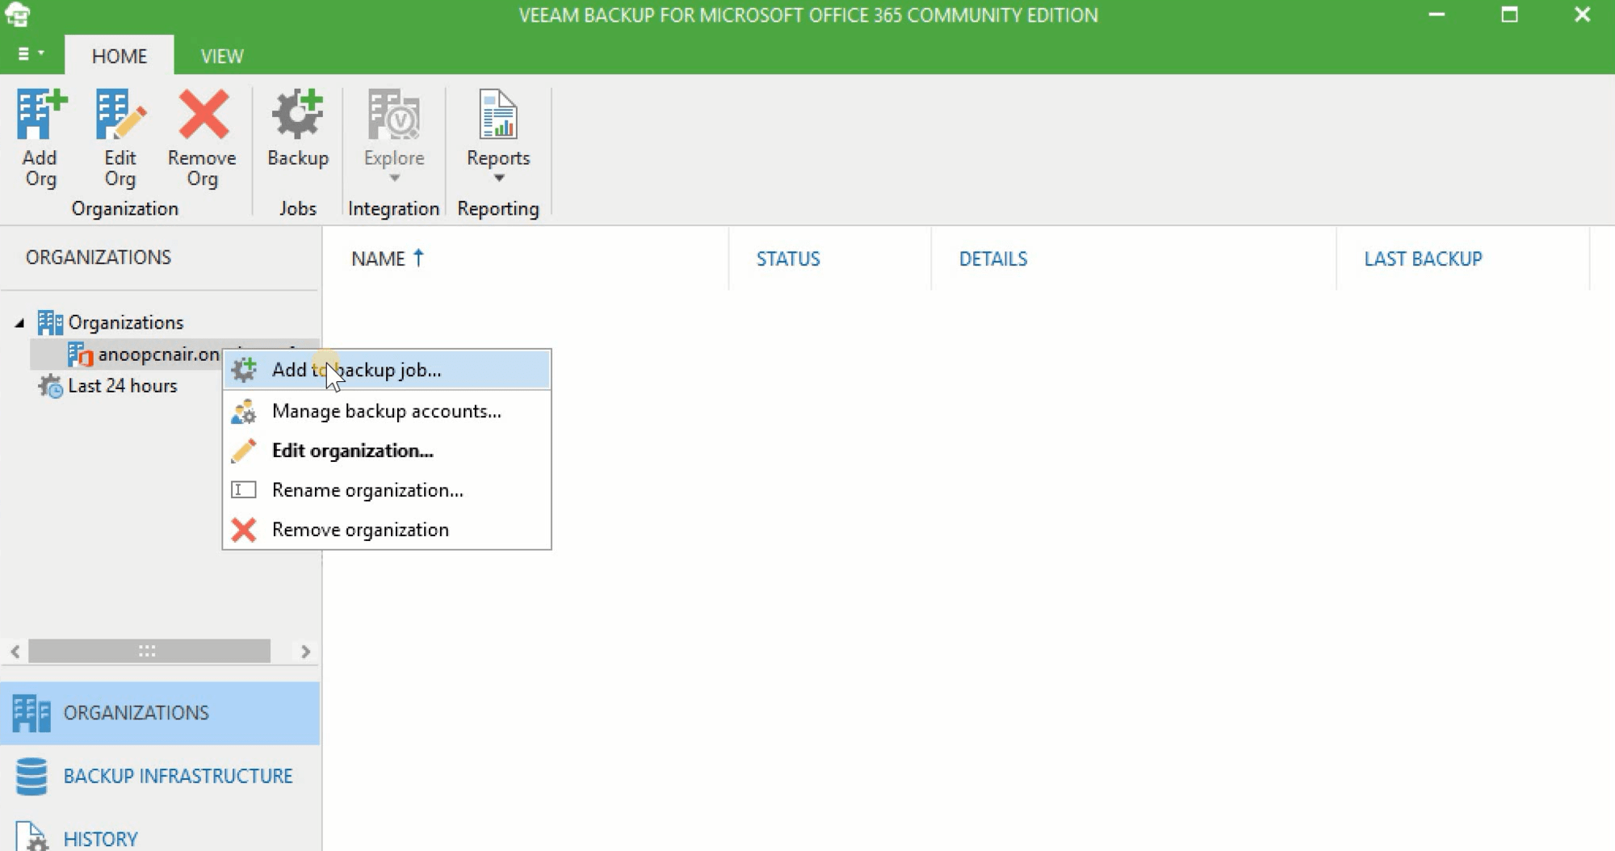The width and height of the screenshot is (1615, 851).
Task: Close the Veeam Backup window
Action: tap(1583, 15)
